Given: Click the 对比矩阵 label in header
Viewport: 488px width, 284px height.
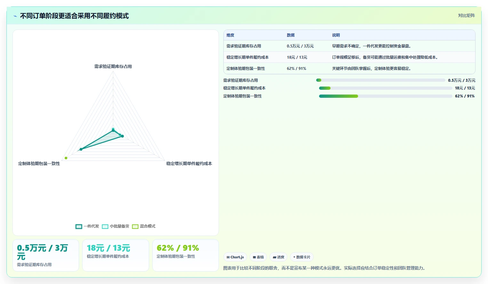Looking at the screenshot, I should pyautogui.click(x=466, y=15).
